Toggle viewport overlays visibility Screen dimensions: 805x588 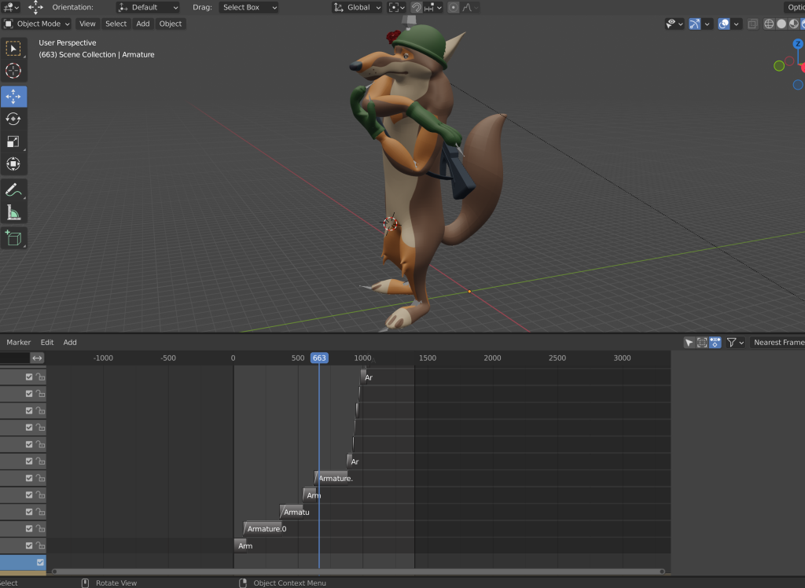coord(724,24)
